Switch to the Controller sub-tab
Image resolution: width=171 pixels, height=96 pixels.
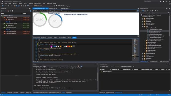44,38
